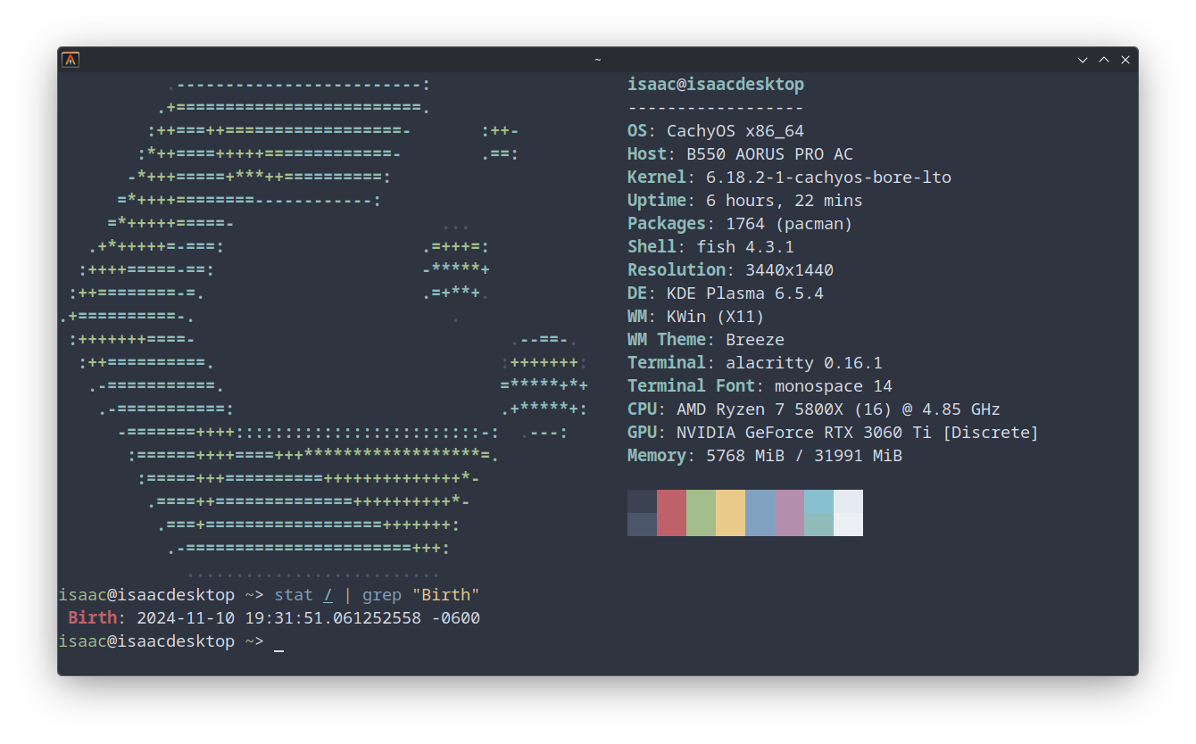Click the "monospace 14" font value
1196x744 pixels.
[834, 386]
